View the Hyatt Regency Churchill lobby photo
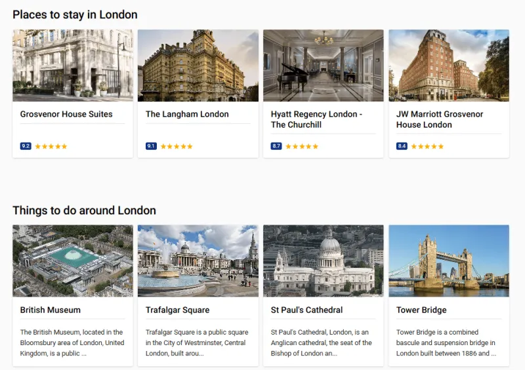Viewport: 525px width, 370px height. (x=324, y=65)
